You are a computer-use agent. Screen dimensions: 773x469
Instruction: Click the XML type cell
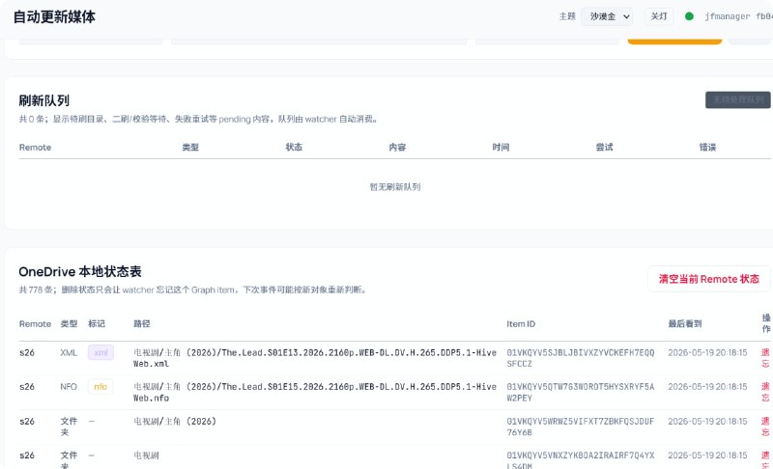tap(69, 353)
